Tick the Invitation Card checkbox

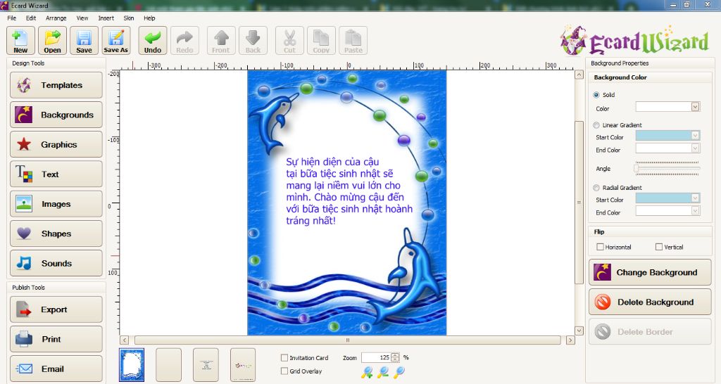[x=284, y=357]
